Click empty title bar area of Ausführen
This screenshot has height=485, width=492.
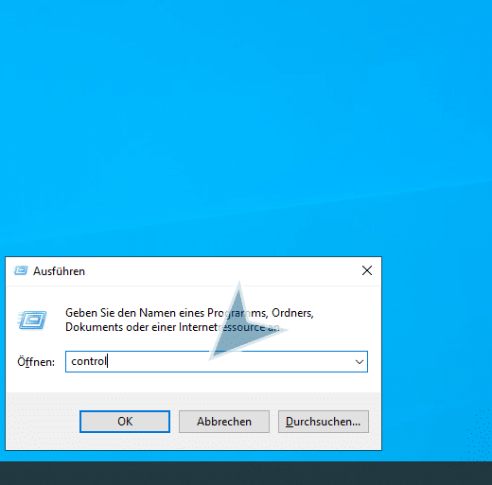tap(220, 271)
